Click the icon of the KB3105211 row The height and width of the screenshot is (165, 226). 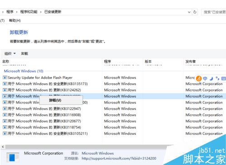tap(5, 133)
